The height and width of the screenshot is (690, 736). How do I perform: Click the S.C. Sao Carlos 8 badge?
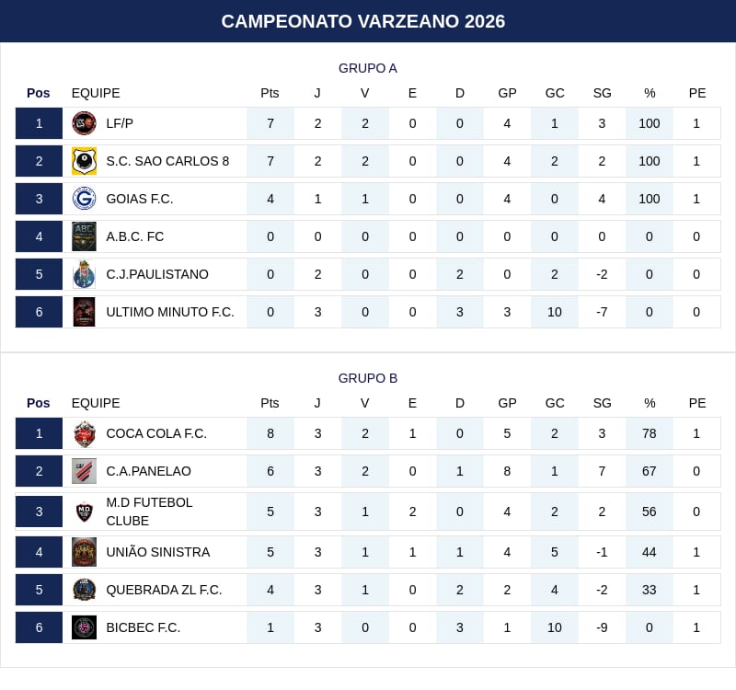84,161
